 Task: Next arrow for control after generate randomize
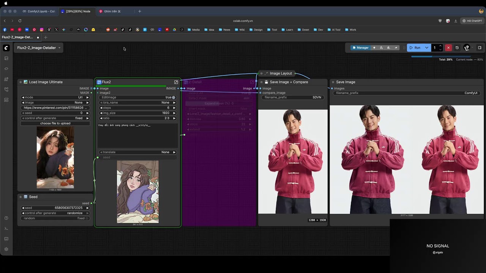click(x=87, y=213)
